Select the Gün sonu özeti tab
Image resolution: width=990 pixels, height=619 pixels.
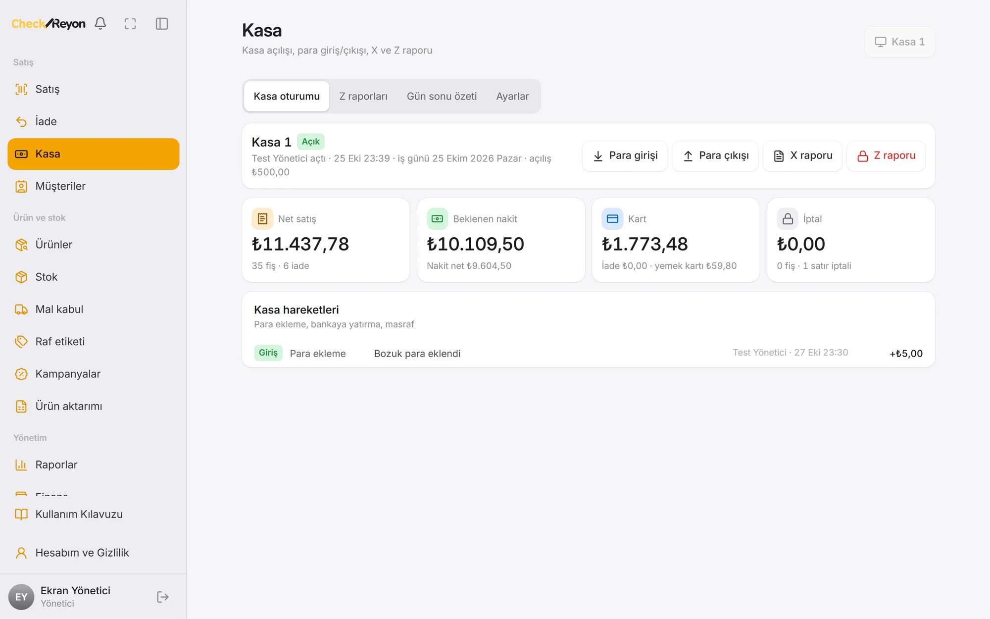[x=442, y=96]
